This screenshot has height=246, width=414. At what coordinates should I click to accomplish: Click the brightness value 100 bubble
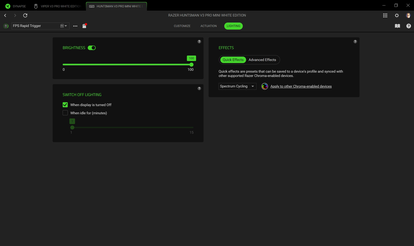click(x=191, y=58)
